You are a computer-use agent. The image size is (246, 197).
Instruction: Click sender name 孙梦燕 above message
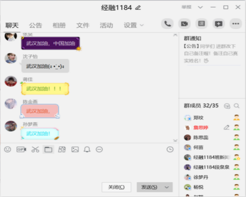(x=30, y=124)
